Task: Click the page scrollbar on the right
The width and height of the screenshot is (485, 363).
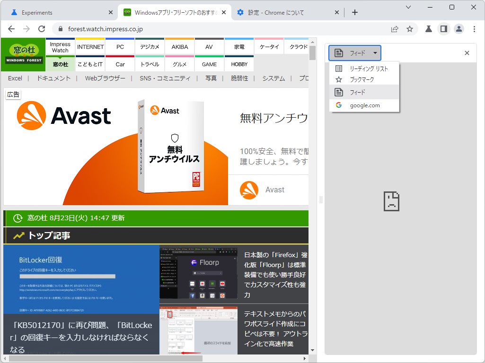Action: click(312, 53)
